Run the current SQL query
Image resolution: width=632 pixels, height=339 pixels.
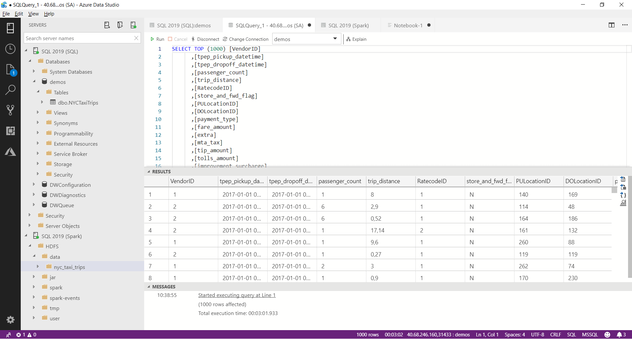click(x=157, y=39)
